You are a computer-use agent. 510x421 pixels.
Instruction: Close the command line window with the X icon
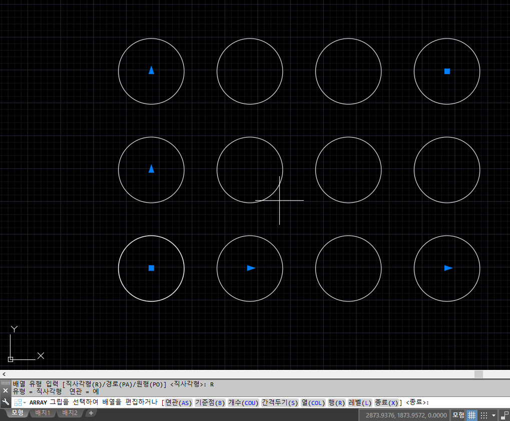pos(6,390)
